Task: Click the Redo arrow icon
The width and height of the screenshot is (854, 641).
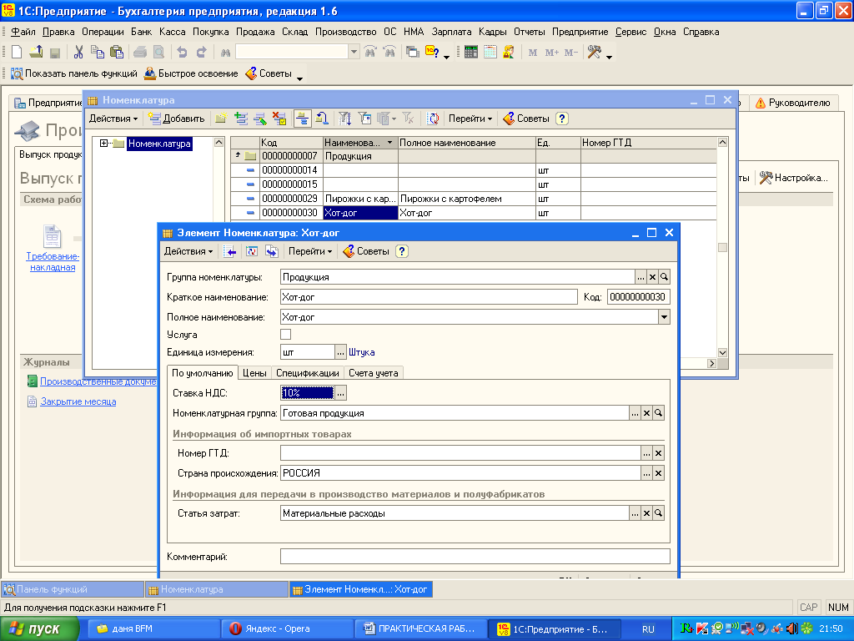Action: (201, 53)
